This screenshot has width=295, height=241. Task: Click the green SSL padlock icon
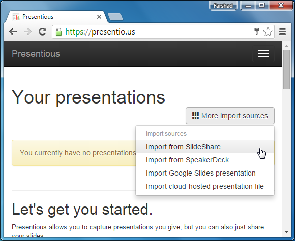click(x=58, y=32)
